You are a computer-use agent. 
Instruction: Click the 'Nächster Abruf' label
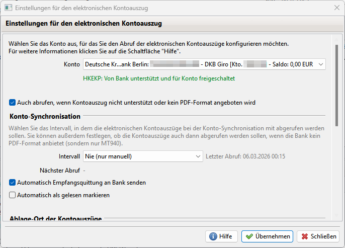coord(60,170)
